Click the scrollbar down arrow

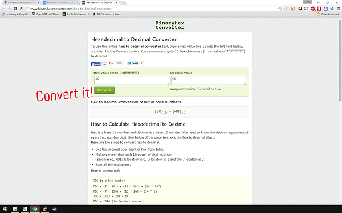pyautogui.click(x=340, y=203)
